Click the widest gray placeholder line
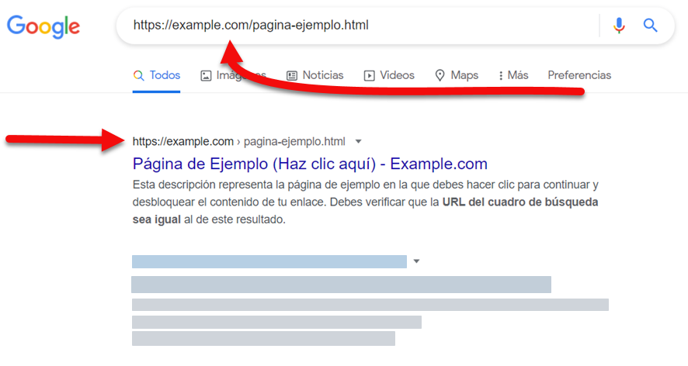 (370, 304)
